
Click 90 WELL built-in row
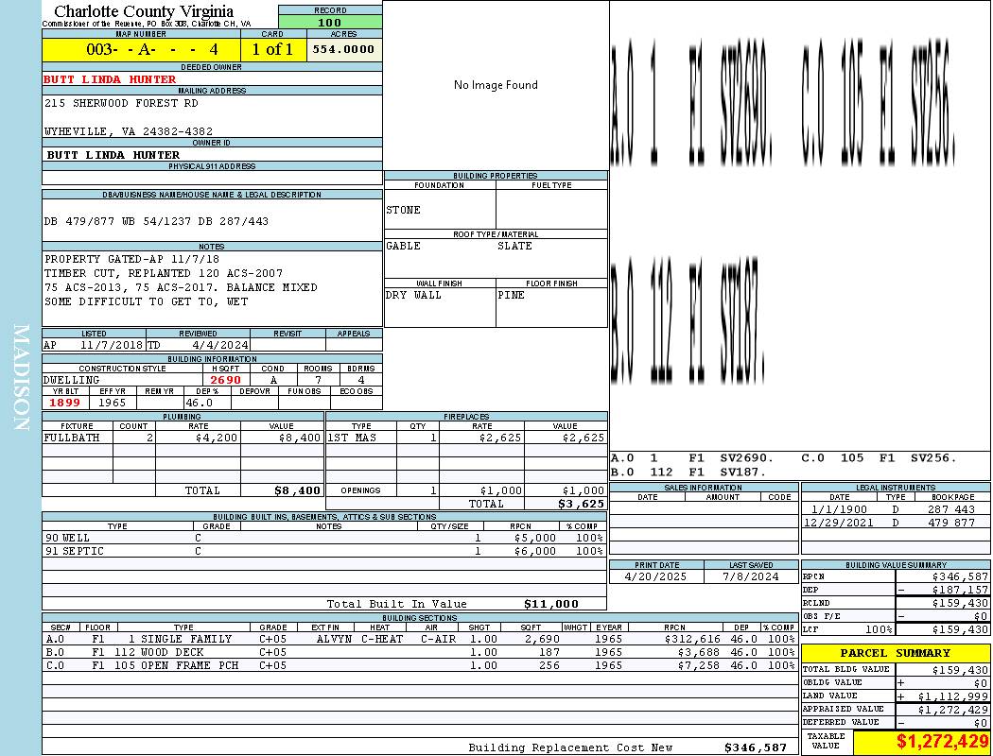pos(324,538)
